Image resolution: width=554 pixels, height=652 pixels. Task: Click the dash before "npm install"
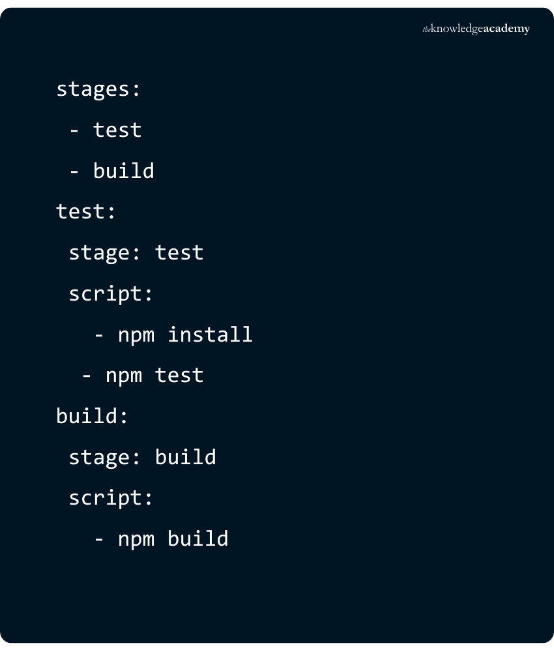coord(99,334)
